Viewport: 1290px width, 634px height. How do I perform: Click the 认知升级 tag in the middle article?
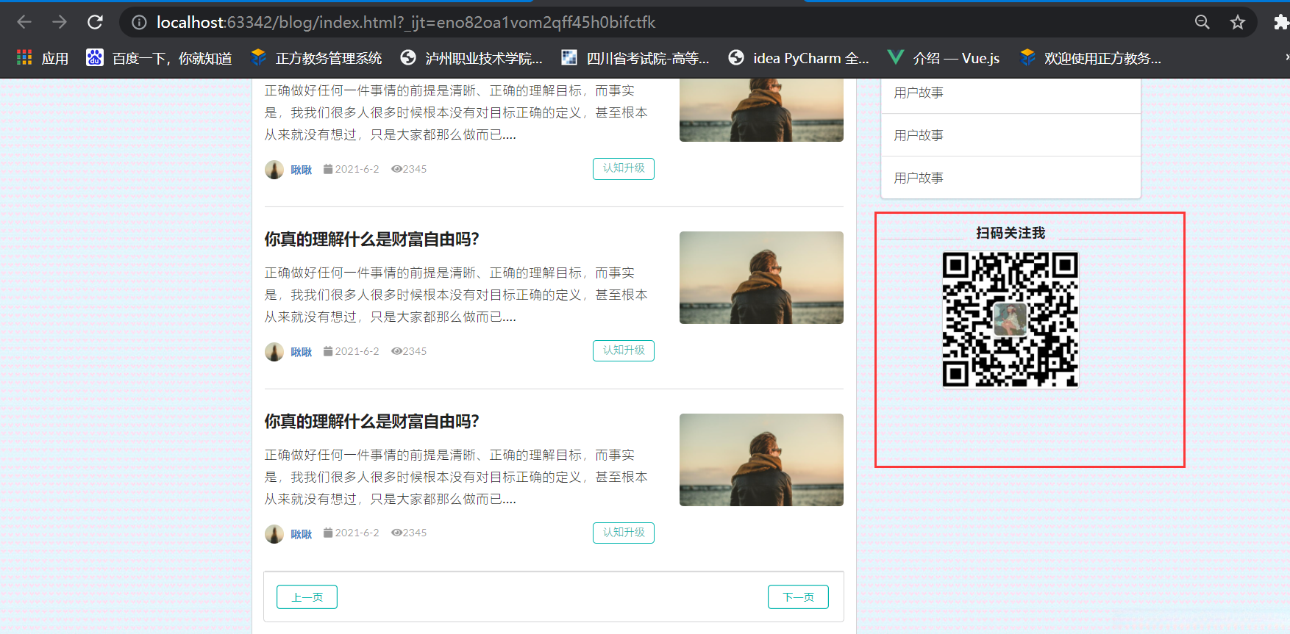click(624, 350)
